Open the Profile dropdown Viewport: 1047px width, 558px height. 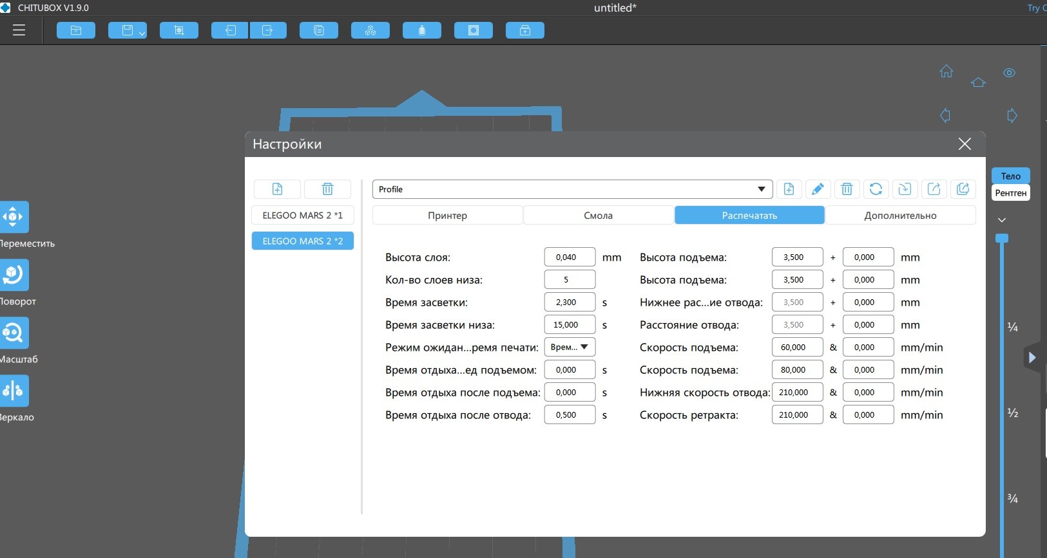pos(572,189)
